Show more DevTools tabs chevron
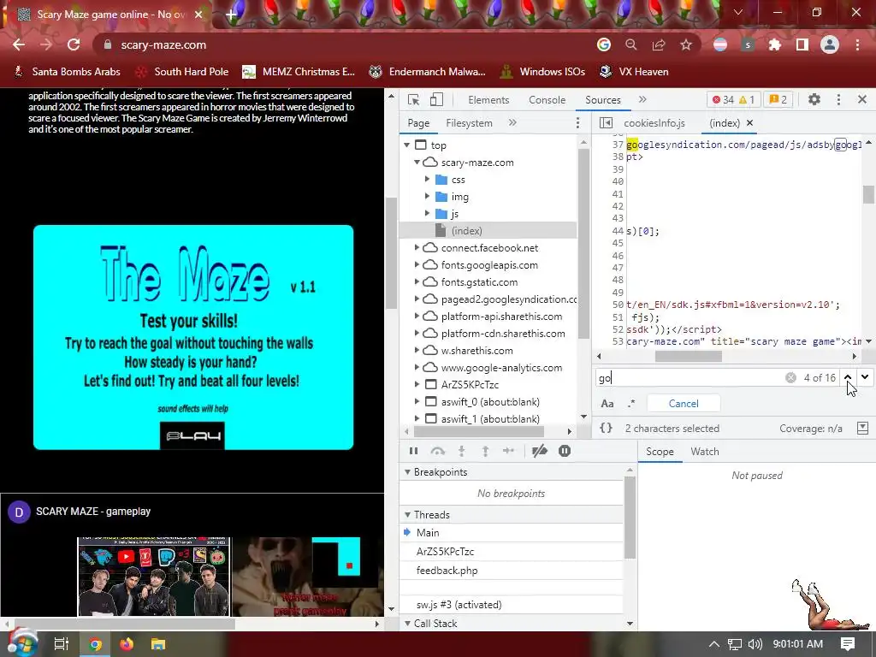Screen dimensions: 876x657 [642, 99]
